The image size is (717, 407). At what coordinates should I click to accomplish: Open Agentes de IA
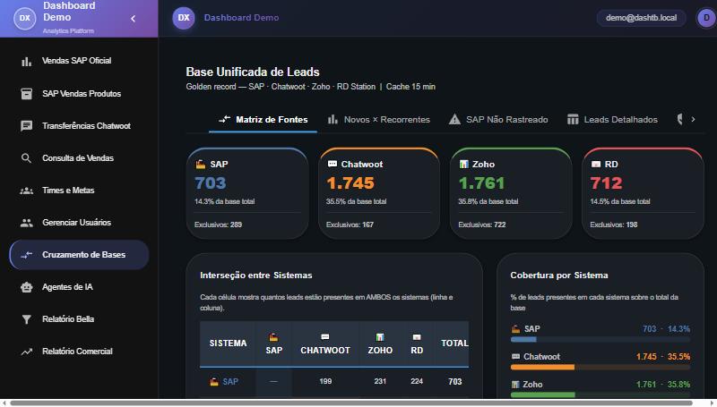tap(79, 287)
